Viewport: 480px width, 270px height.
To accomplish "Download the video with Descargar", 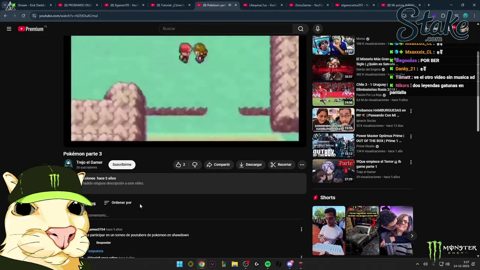I will coord(250,165).
